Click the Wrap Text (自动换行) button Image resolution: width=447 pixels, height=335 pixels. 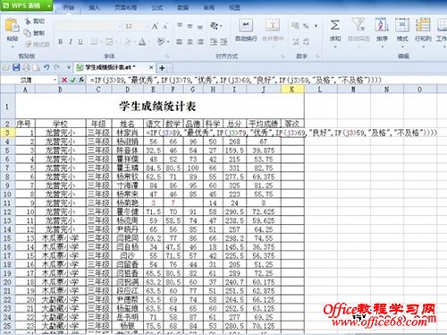click(x=246, y=30)
